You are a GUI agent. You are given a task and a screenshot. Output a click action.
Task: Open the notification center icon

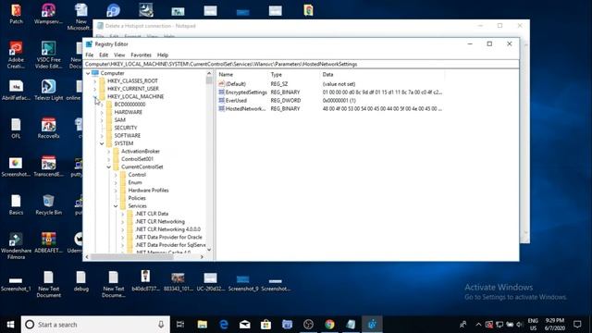(577, 325)
